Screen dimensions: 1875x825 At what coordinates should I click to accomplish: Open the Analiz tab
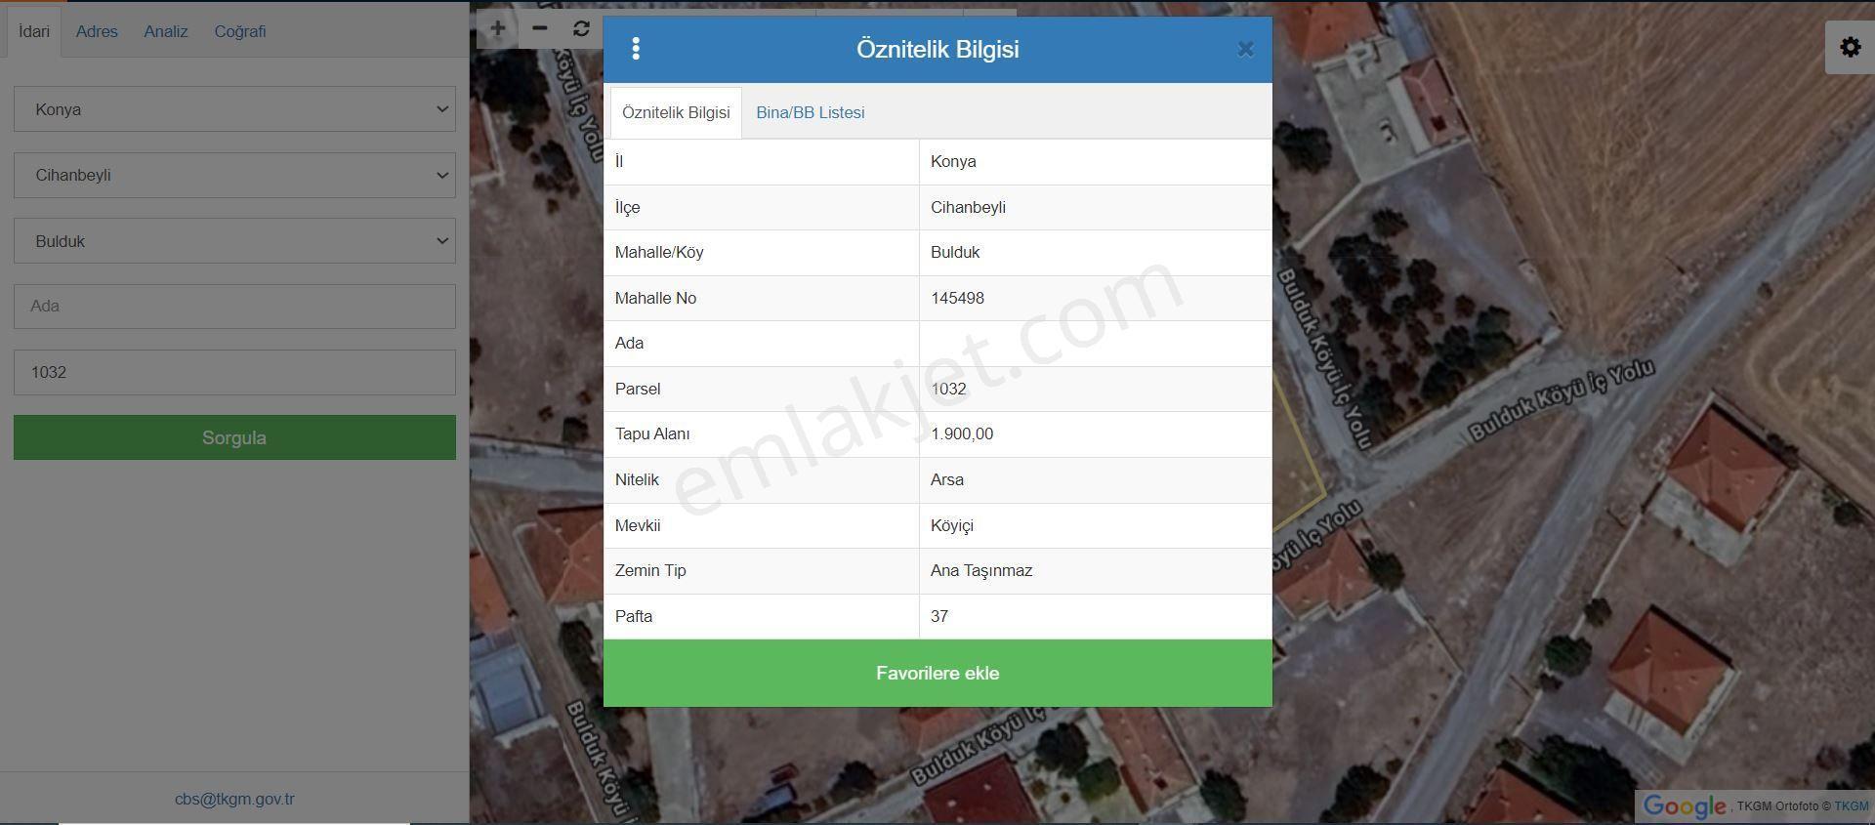(x=166, y=31)
